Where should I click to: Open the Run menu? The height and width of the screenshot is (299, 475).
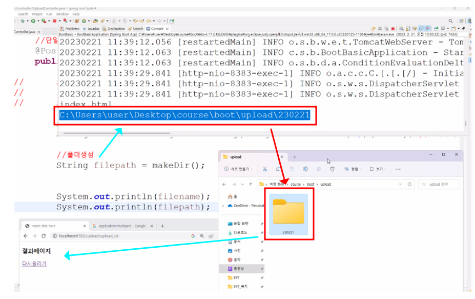[x=49, y=14]
